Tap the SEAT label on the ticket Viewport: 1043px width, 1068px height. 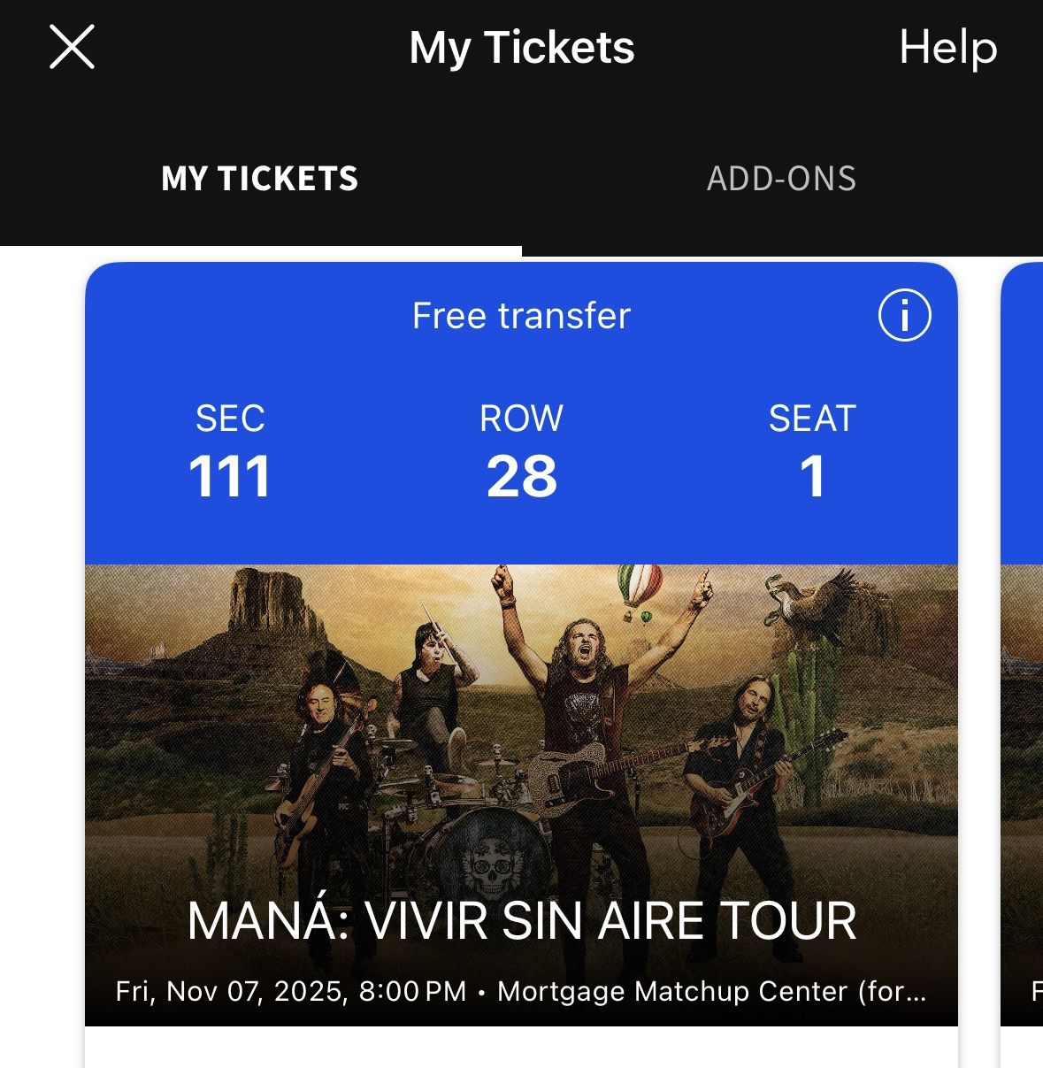point(812,419)
